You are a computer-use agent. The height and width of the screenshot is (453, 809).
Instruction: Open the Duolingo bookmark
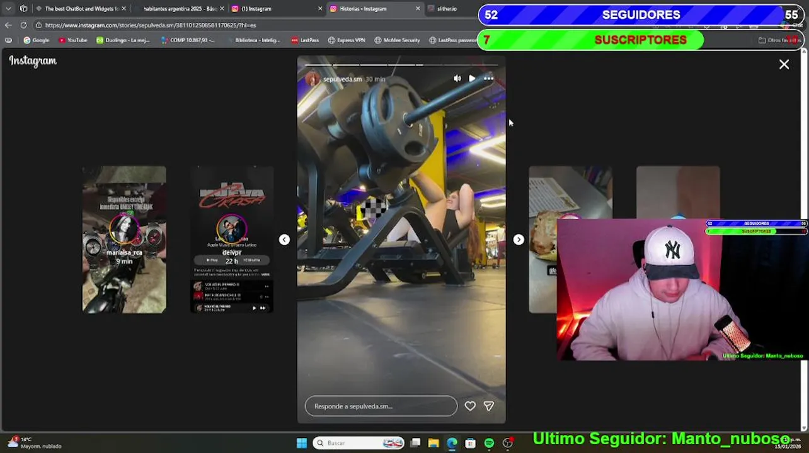[123, 40]
